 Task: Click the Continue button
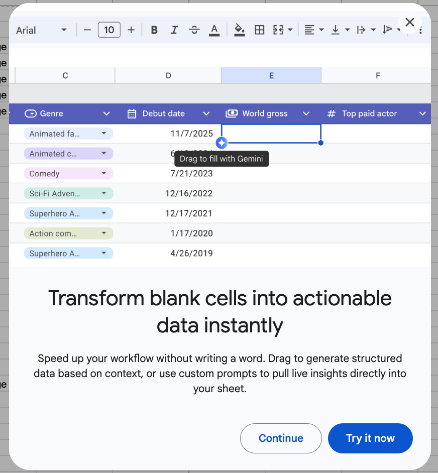point(281,438)
